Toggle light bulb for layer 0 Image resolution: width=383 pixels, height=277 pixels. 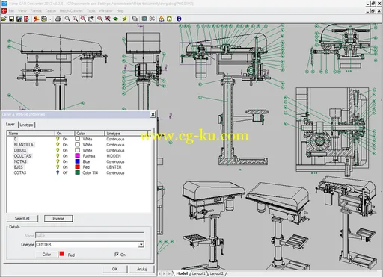58,139
